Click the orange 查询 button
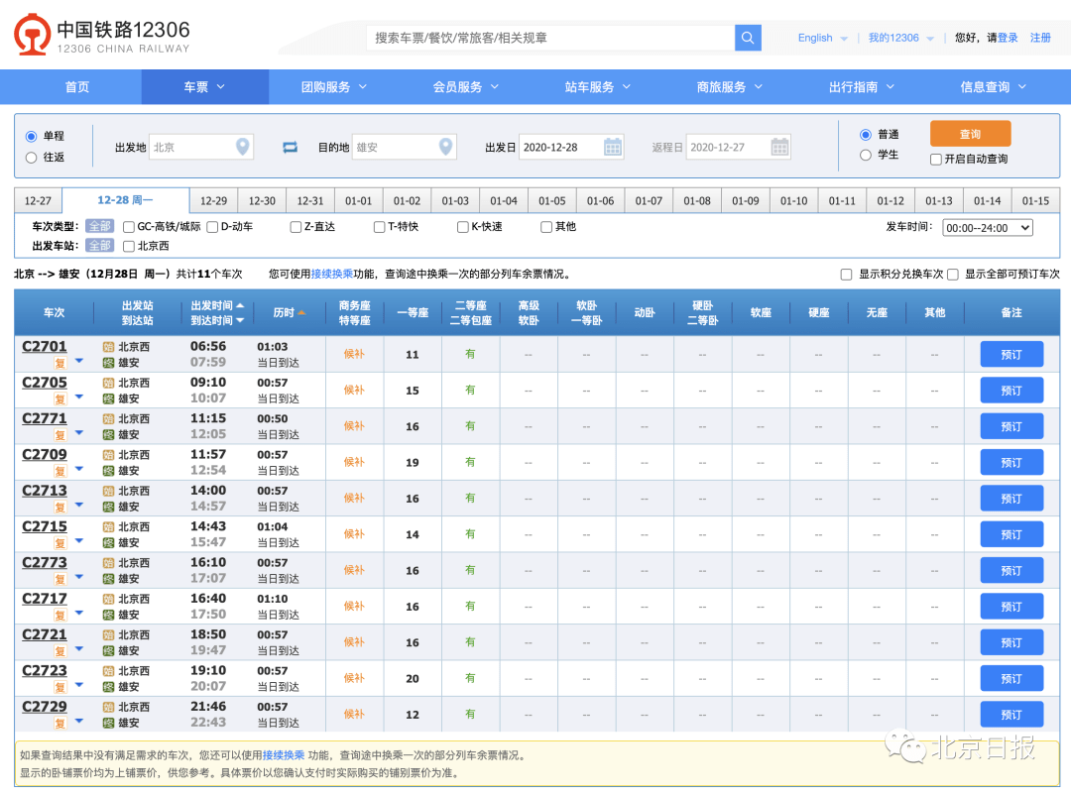 click(x=970, y=132)
